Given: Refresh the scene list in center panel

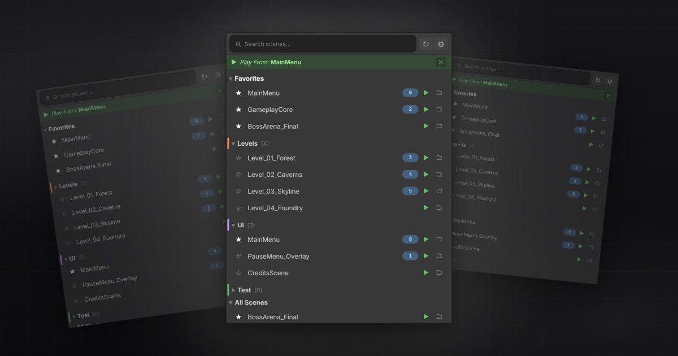Looking at the screenshot, I should coord(425,44).
